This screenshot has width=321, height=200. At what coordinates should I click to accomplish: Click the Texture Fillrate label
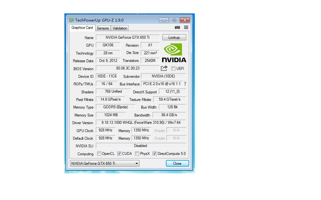(x=140, y=100)
